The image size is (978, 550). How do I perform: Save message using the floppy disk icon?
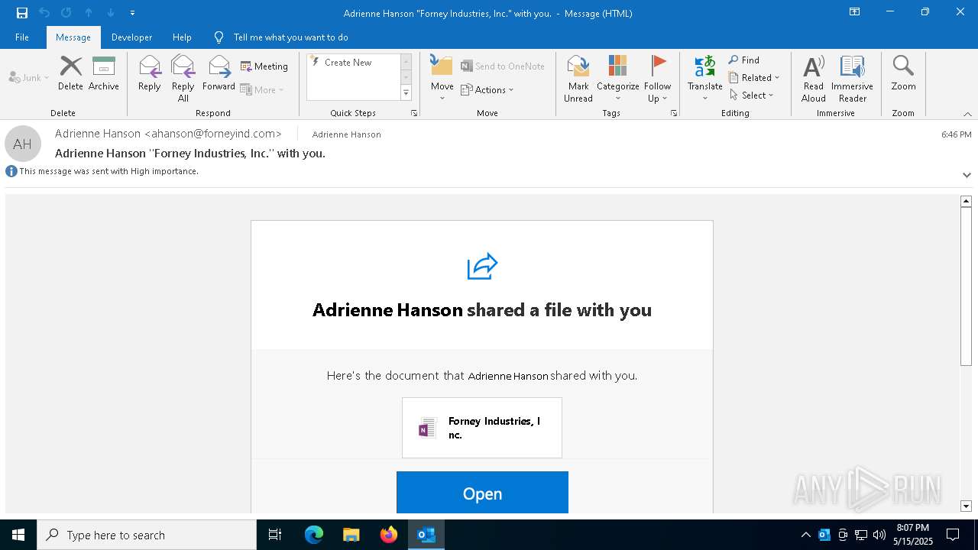point(22,13)
